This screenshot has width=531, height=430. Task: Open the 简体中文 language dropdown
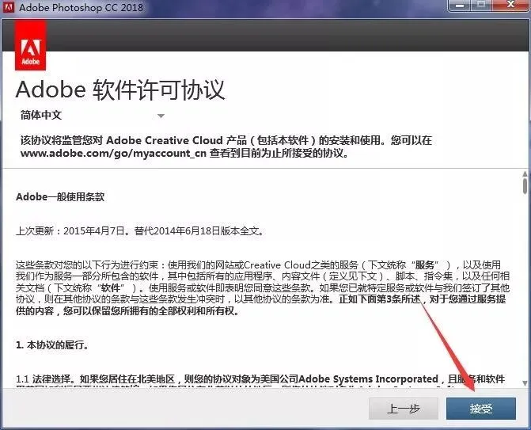(x=92, y=115)
